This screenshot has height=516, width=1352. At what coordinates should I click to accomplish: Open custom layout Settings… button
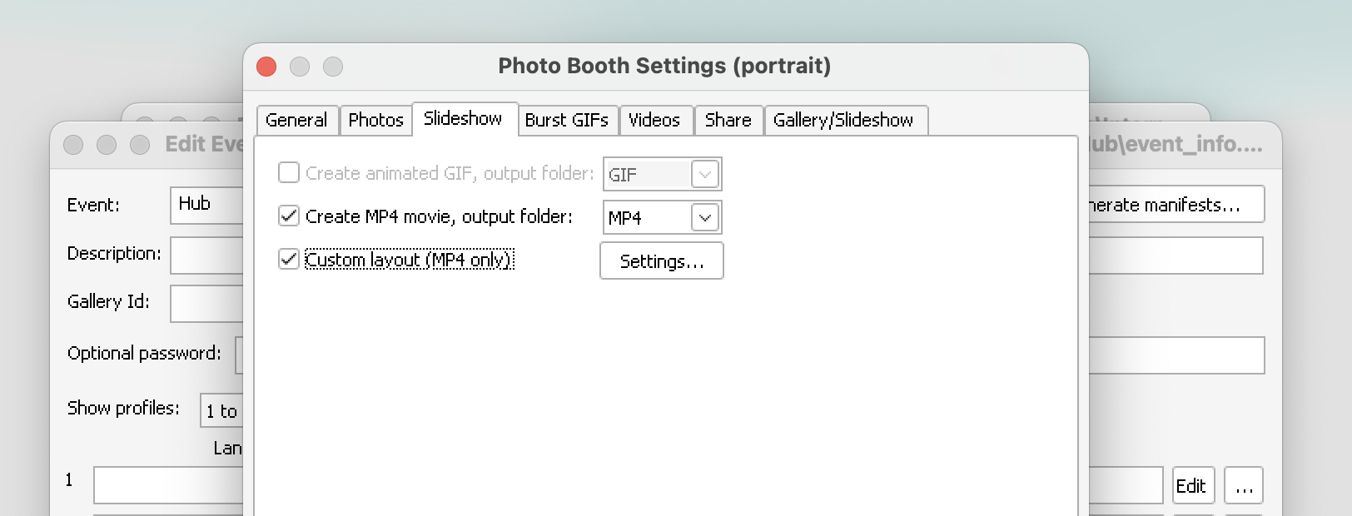point(662,261)
